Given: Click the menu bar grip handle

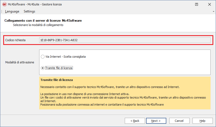Looking at the screenshot, I should (x=2, y=11).
